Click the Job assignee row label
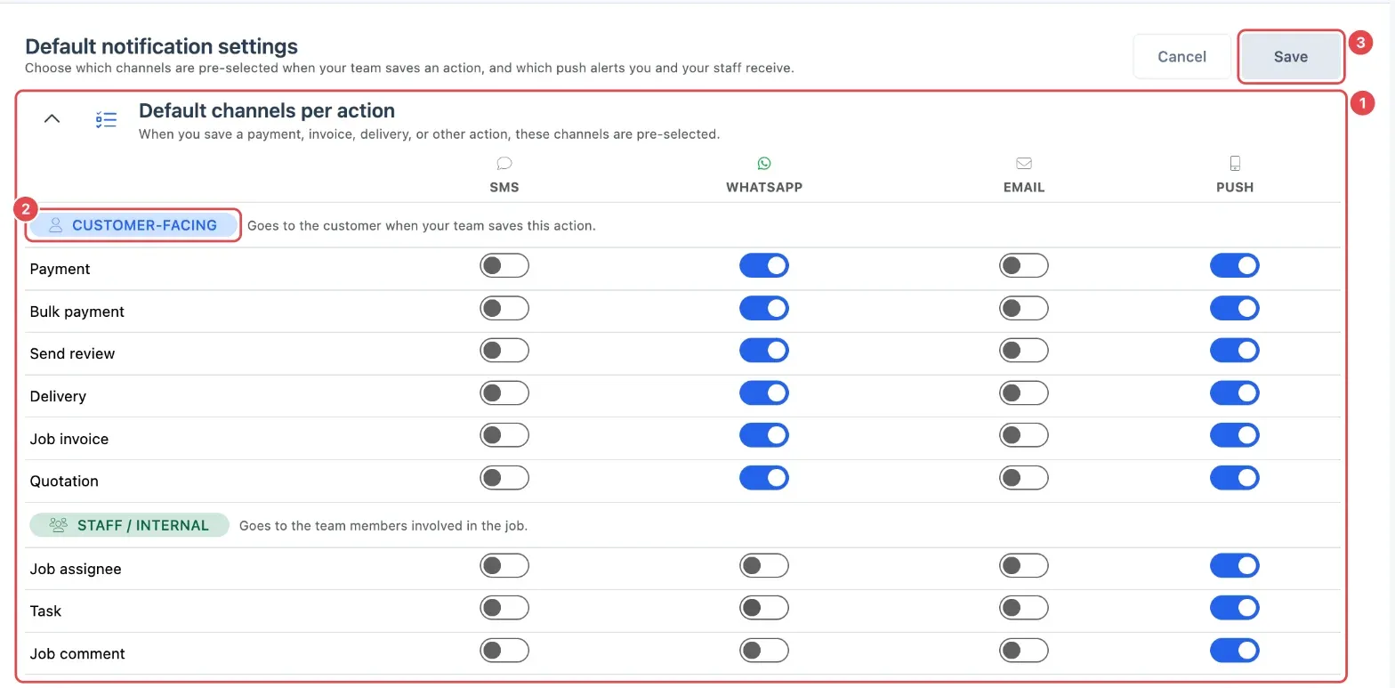The width and height of the screenshot is (1395, 688). [76, 569]
